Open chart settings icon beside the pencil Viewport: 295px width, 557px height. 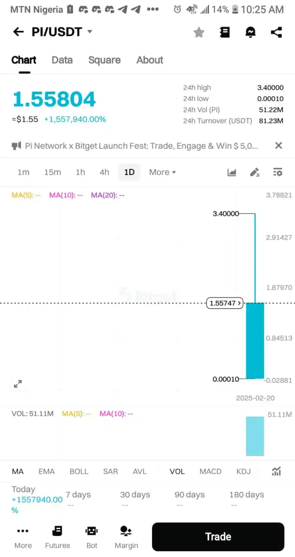278,172
